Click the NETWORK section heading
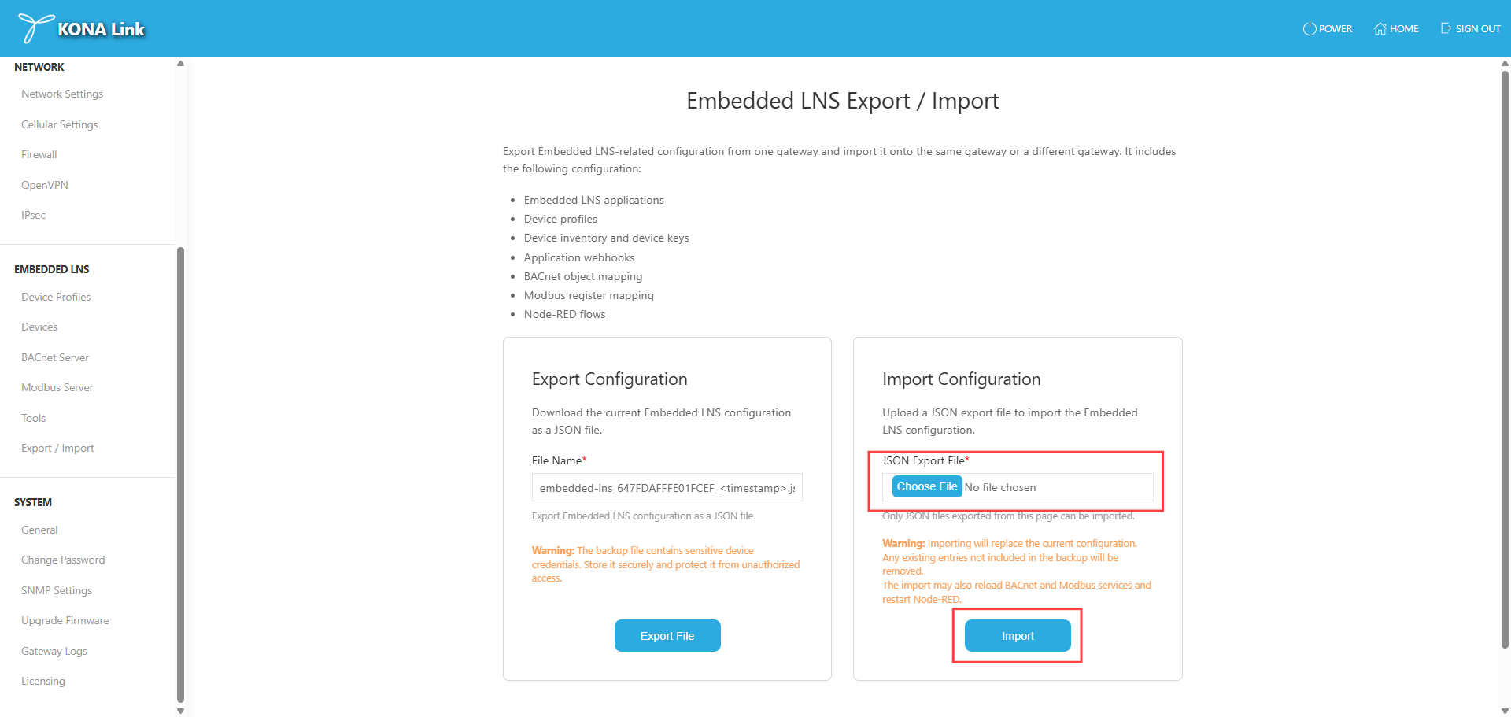Image resolution: width=1511 pixels, height=717 pixels. tap(39, 67)
